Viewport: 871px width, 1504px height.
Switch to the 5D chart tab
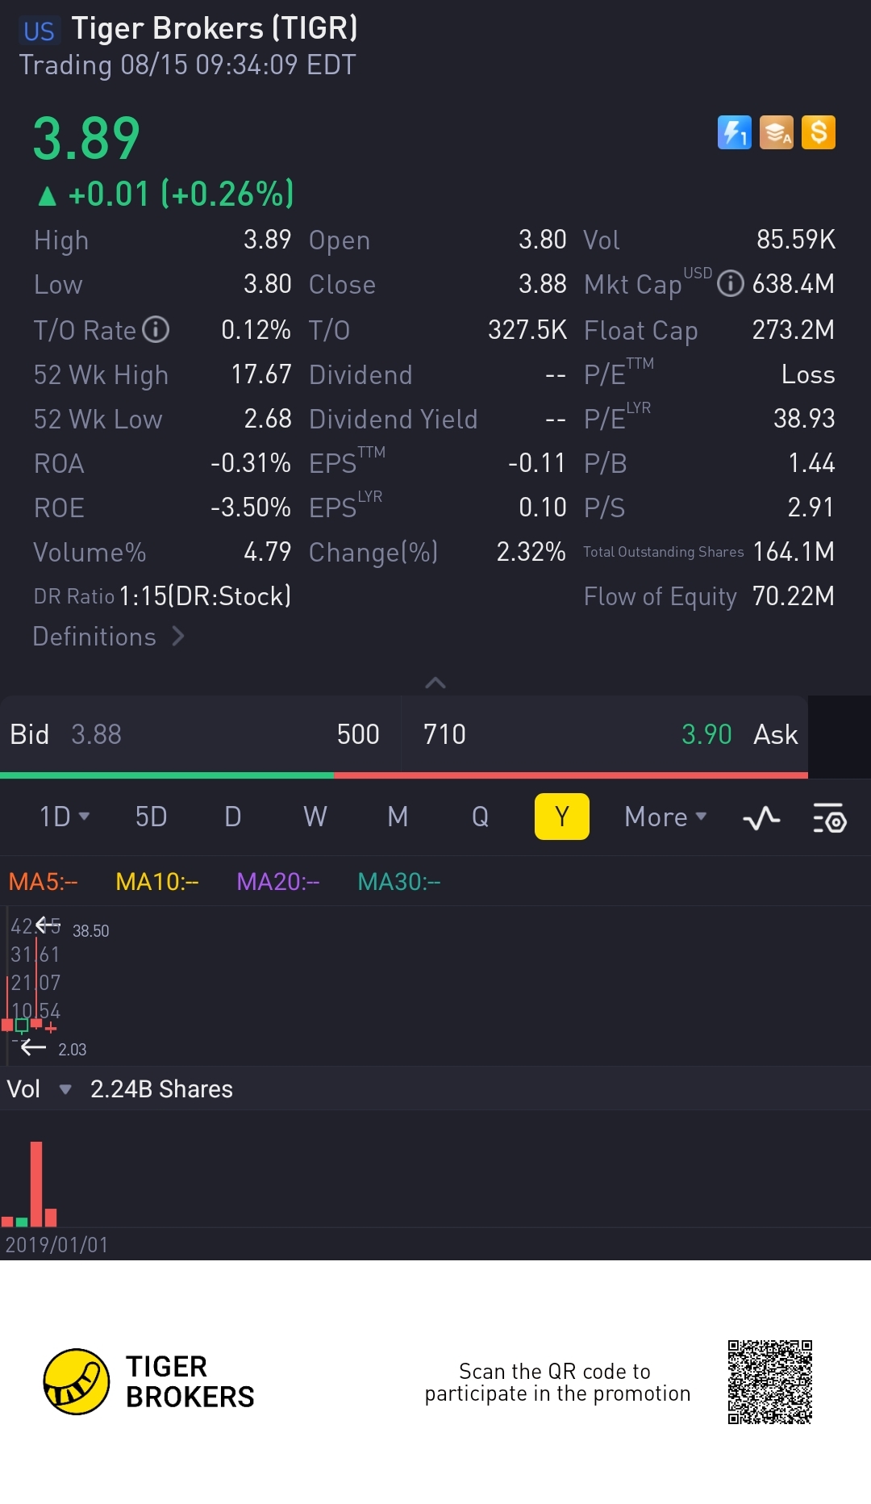(151, 817)
